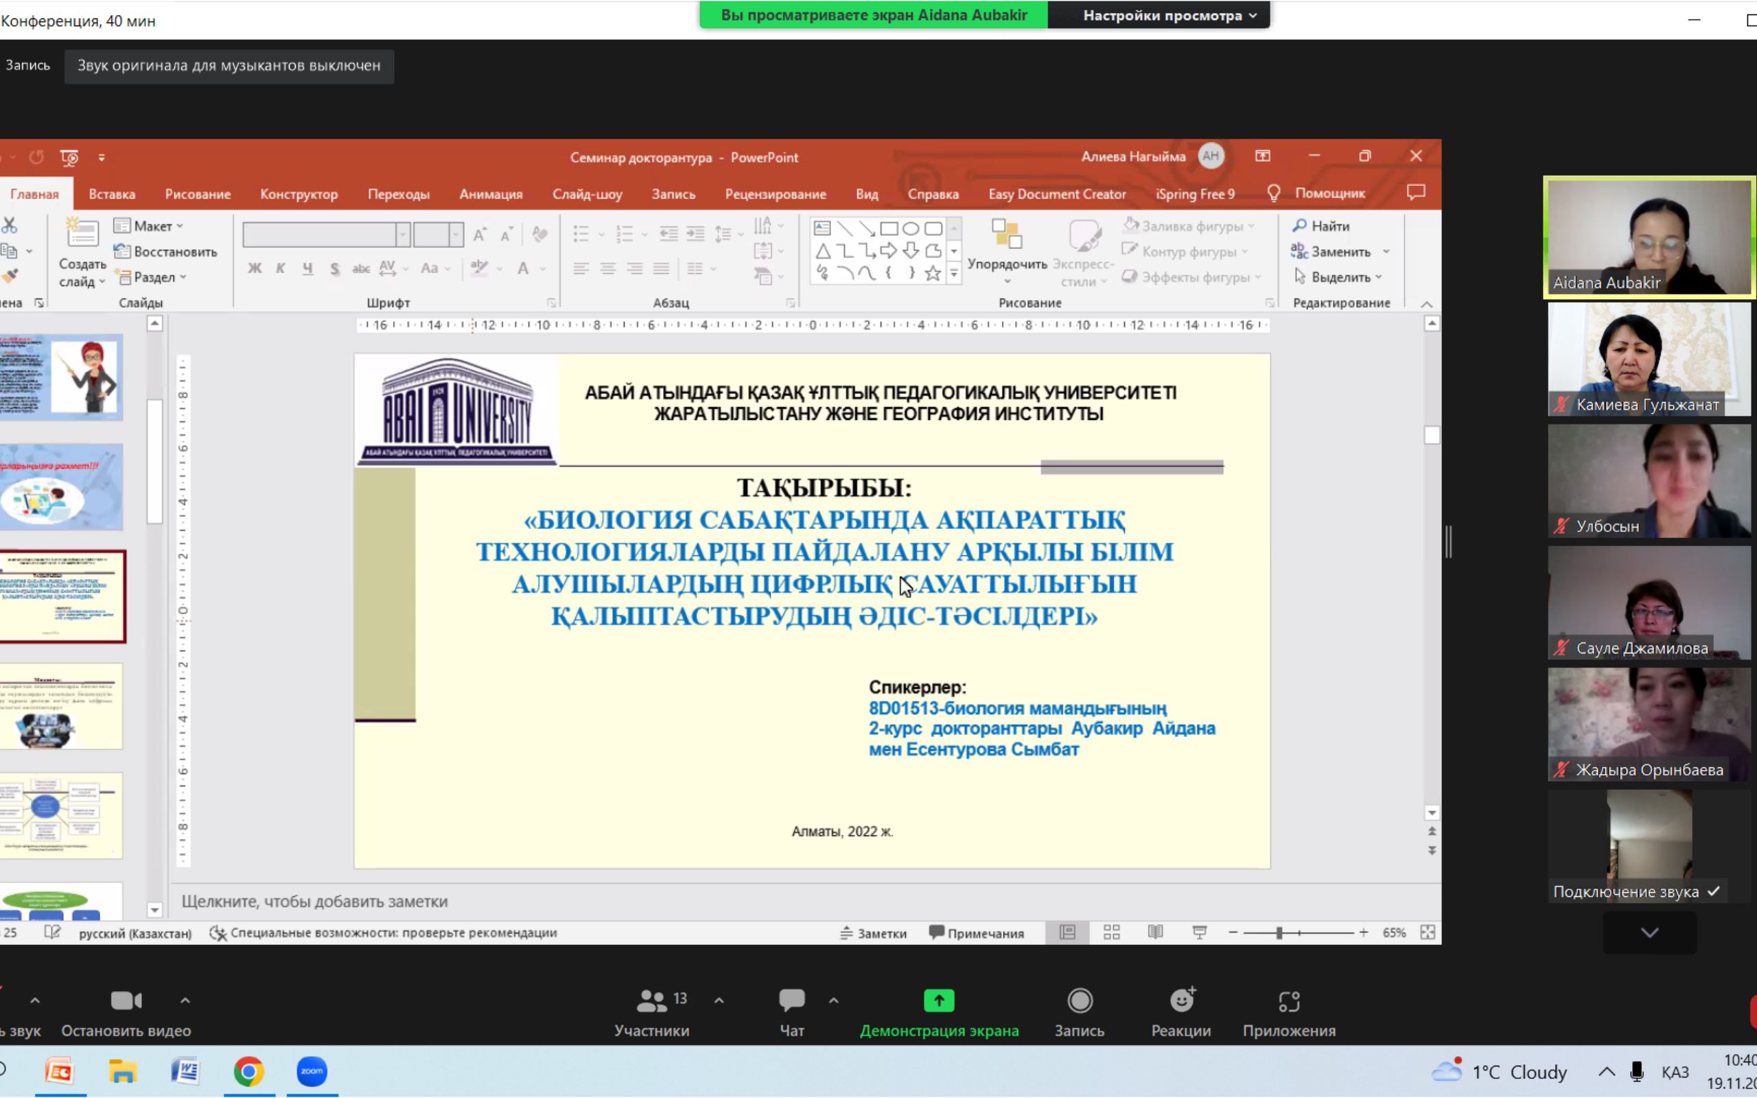Image resolution: width=1757 pixels, height=1098 pixels.
Task: Open Google Chrome from taskbar
Action: point(248,1071)
